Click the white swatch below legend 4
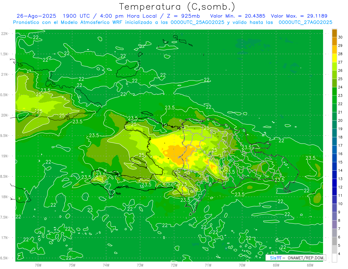Image resolution: width=348 pixels, height=269 pixels. tap(334, 258)
